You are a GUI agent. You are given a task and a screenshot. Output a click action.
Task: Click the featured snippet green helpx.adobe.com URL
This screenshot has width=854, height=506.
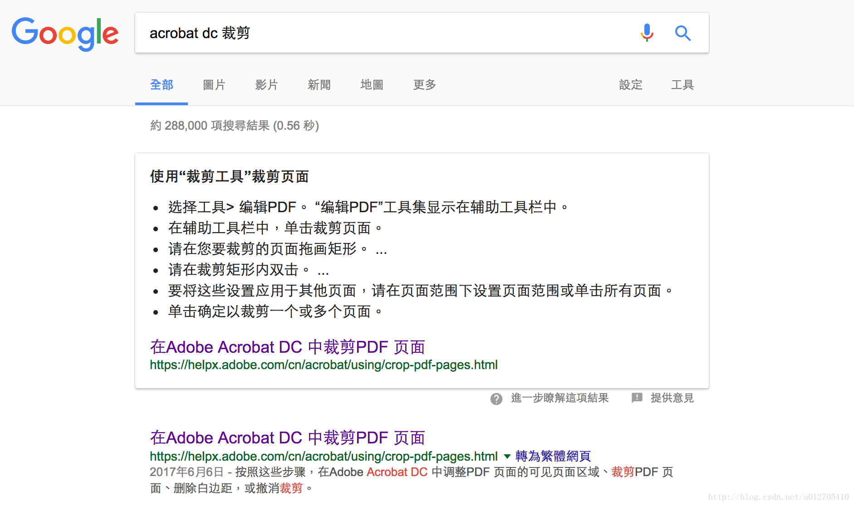tap(324, 365)
